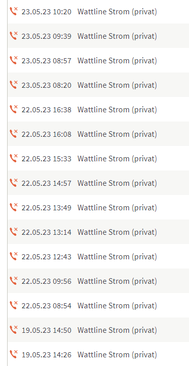Select the 22.05.23 14:57 call timestamp

[x=46, y=183]
